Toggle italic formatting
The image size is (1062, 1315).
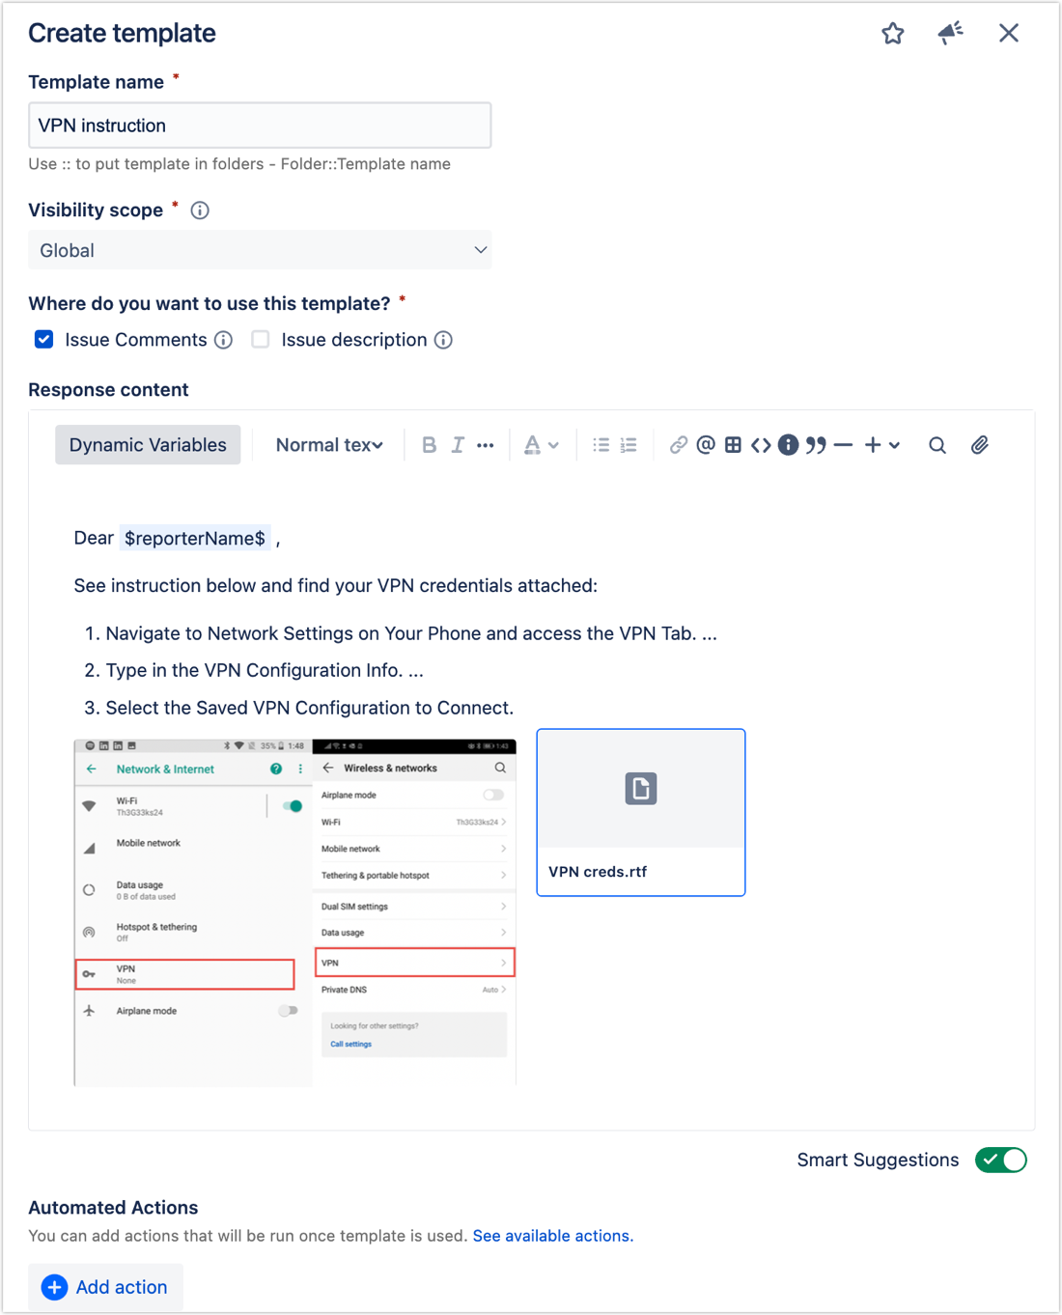click(458, 445)
